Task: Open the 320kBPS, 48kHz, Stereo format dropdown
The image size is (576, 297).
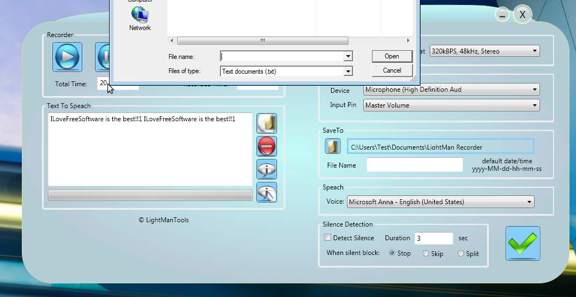Action: click(x=484, y=51)
